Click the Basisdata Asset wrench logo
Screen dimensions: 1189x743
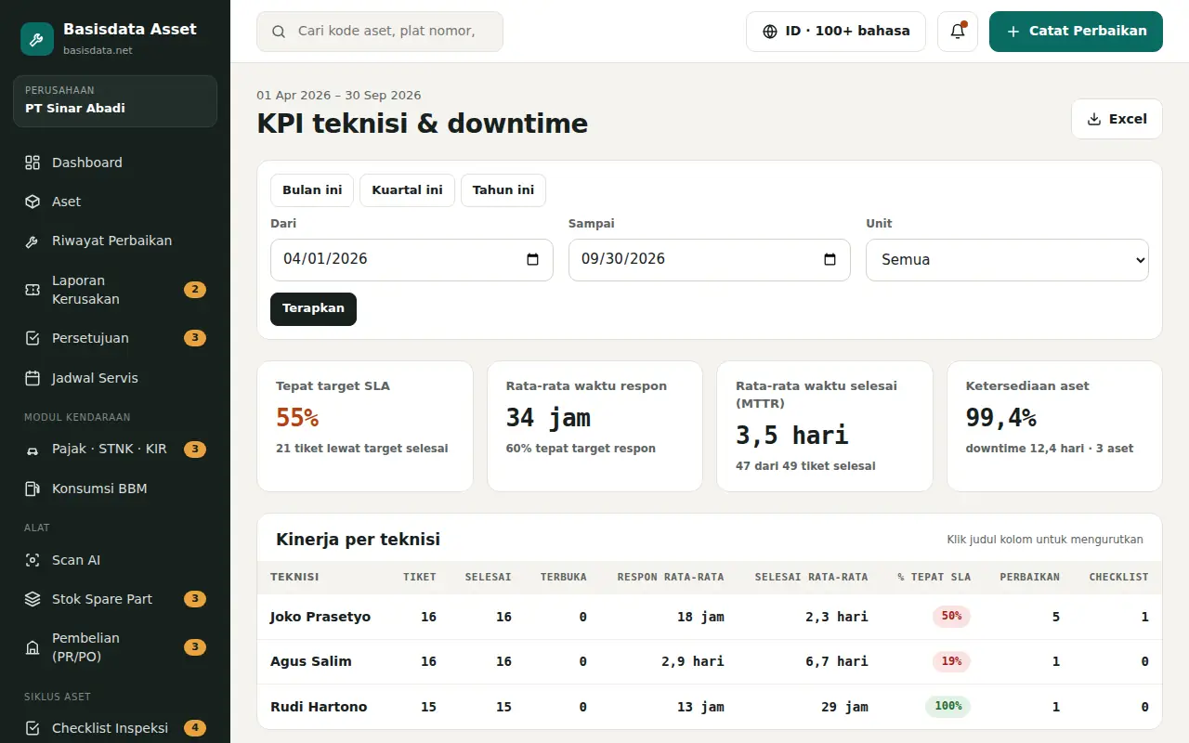point(37,39)
